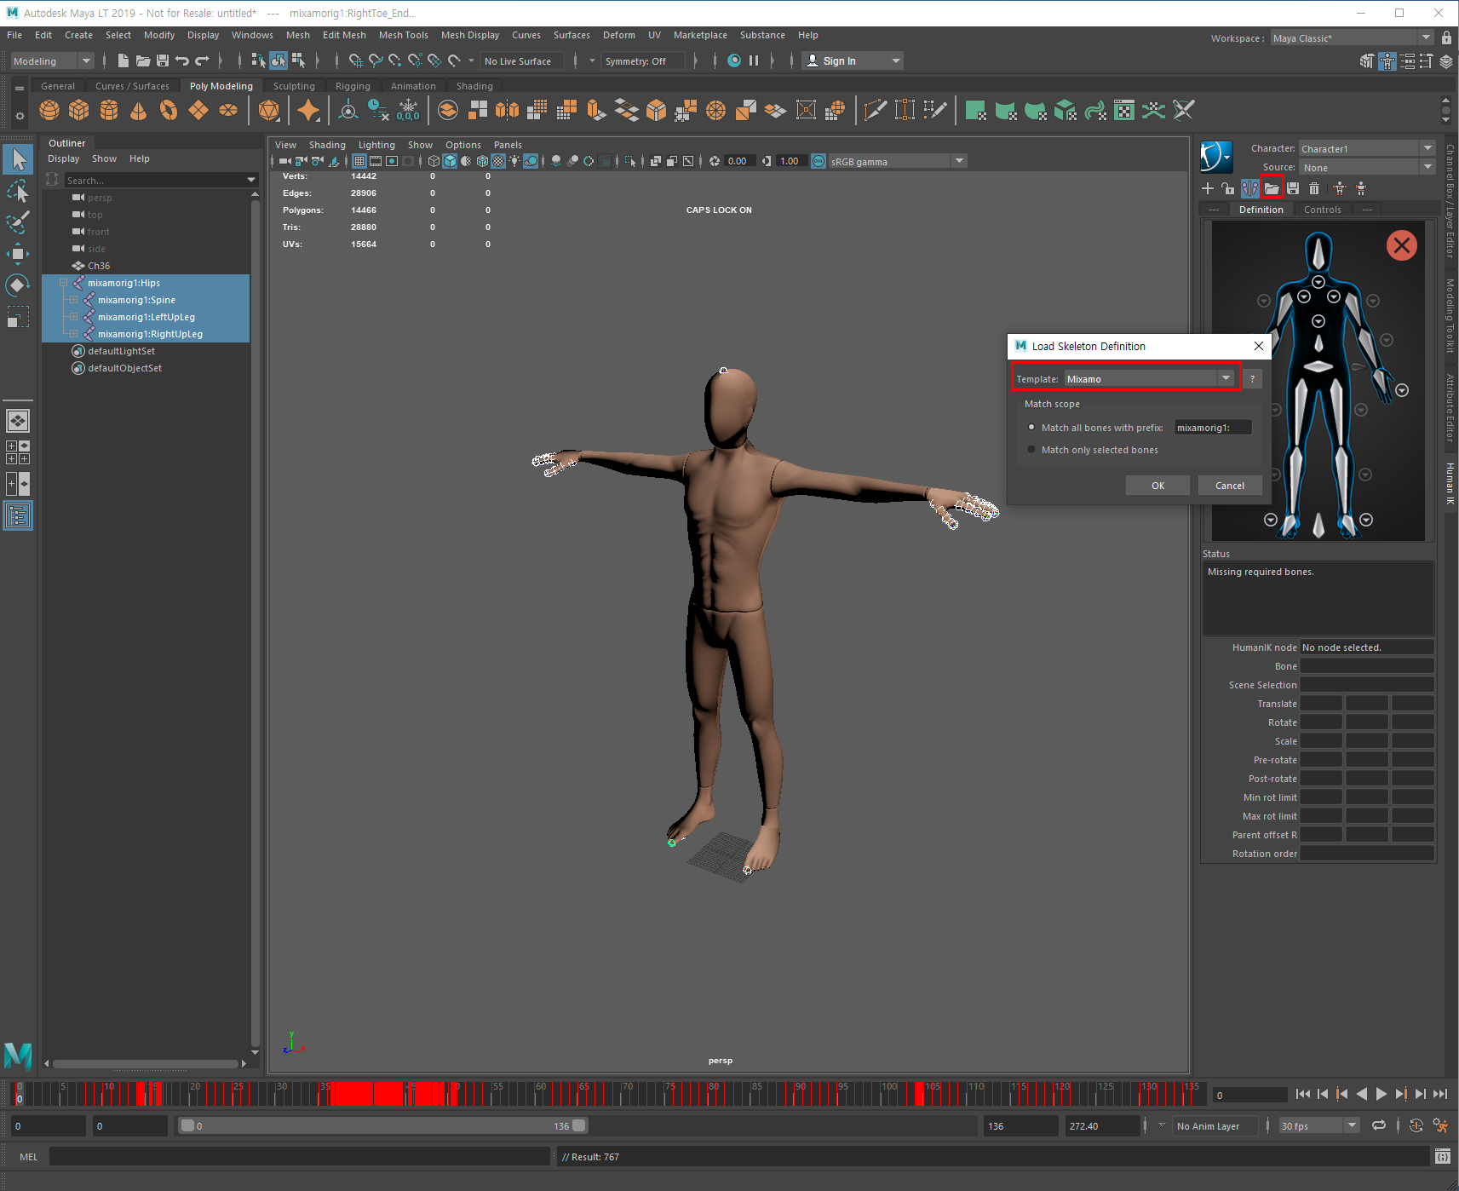Switch to the Sculpting shelf tab

click(294, 86)
